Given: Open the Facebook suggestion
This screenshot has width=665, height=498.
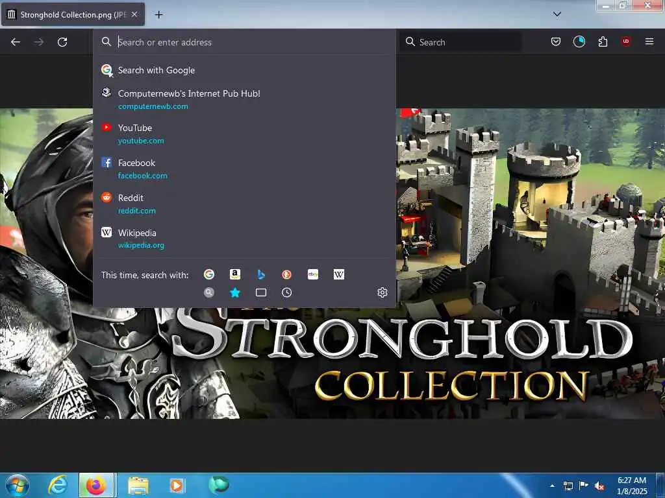Looking at the screenshot, I should tap(244, 169).
